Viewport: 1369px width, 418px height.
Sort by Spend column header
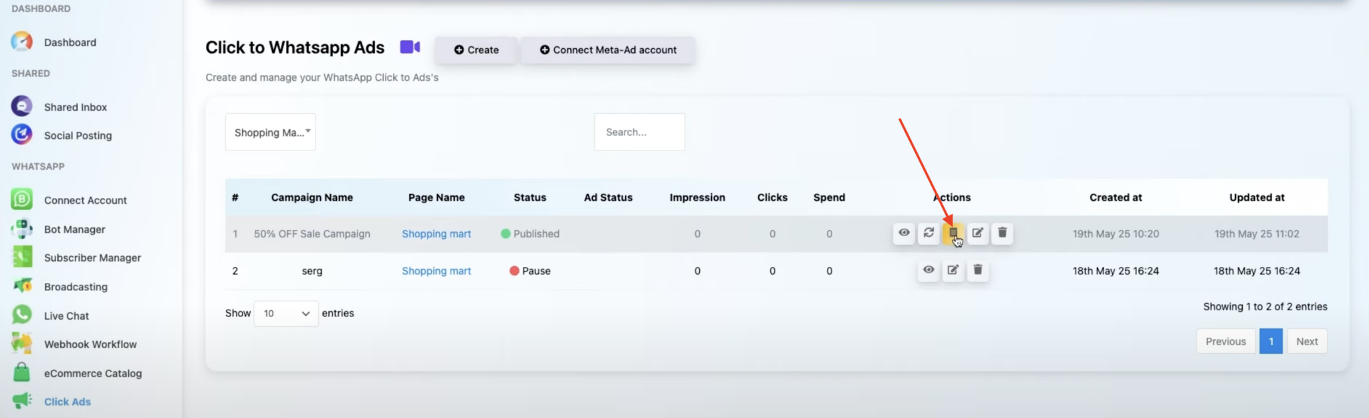point(829,197)
